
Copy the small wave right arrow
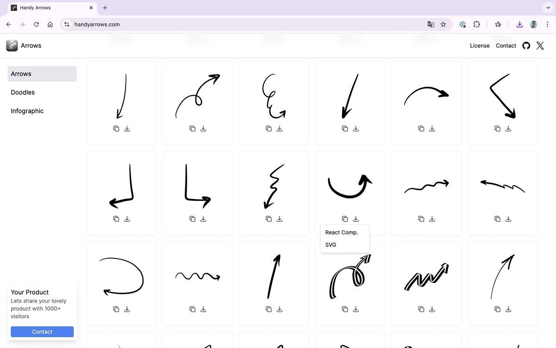tap(192, 309)
